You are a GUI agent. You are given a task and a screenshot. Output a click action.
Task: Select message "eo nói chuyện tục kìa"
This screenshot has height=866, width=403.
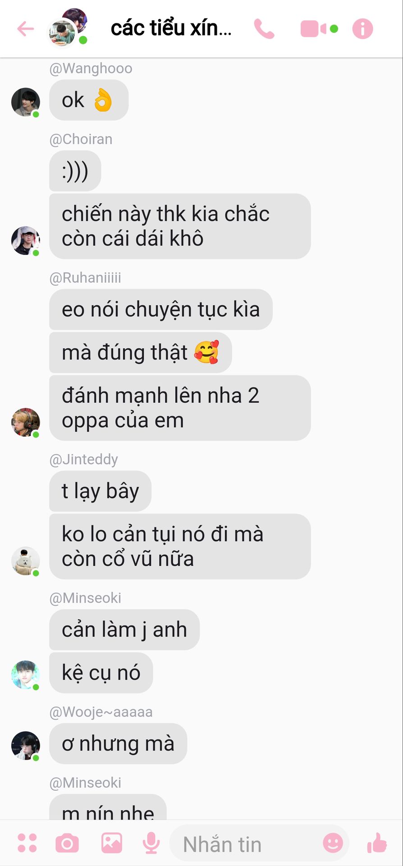click(x=161, y=309)
